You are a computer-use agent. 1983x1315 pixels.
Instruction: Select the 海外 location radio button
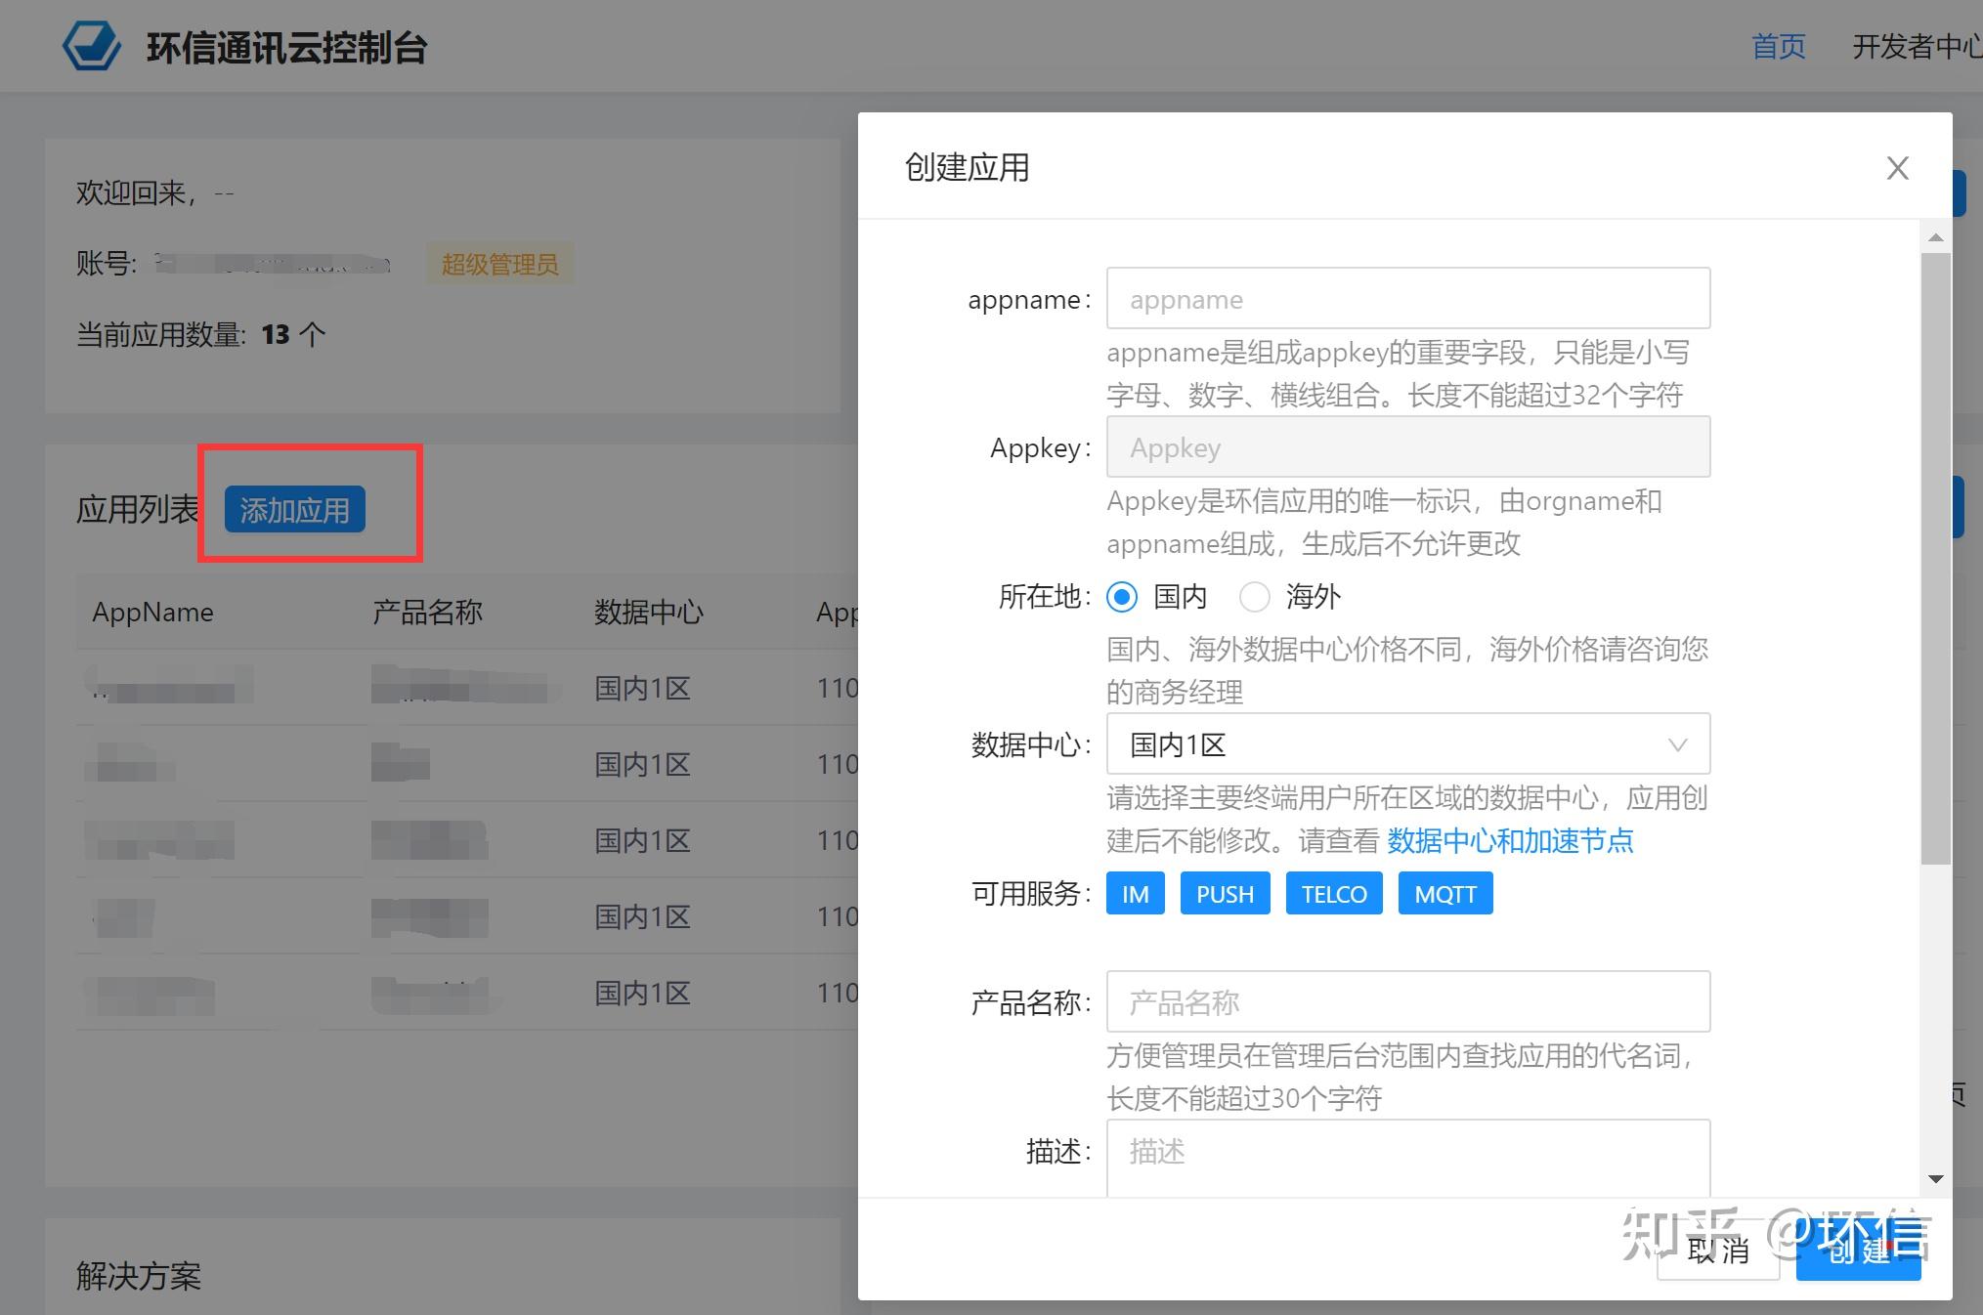[1254, 597]
